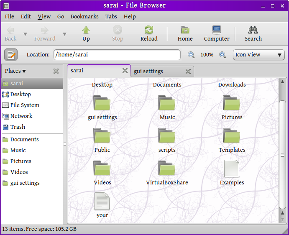Click the Desktop folder label in main pane
This screenshot has width=289, height=235.
[x=102, y=84]
